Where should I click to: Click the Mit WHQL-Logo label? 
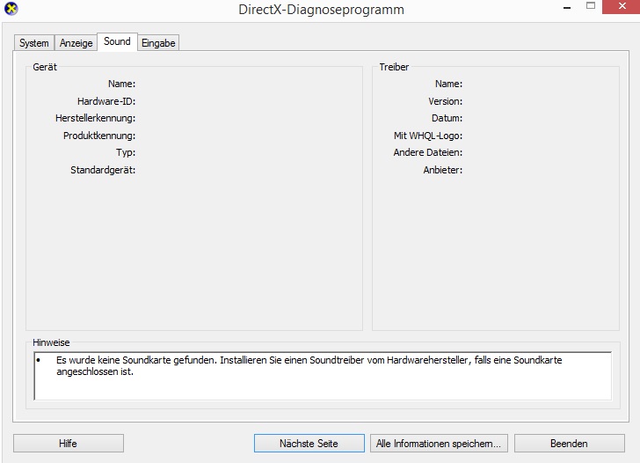428,136
